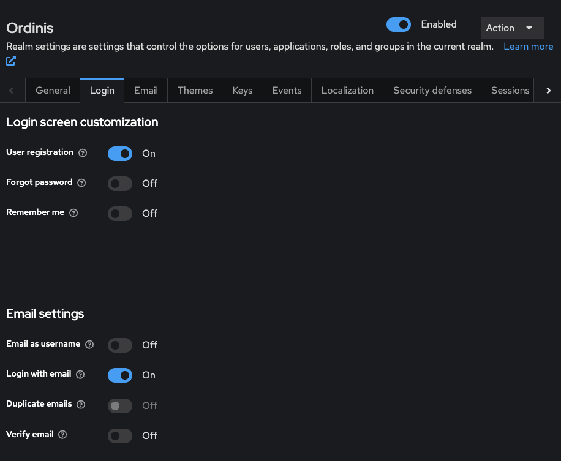Image resolution: width=561 pixels, height=461 pixels.
Task: Click help icon beside Login with email
Action: [x=80, y=375]
